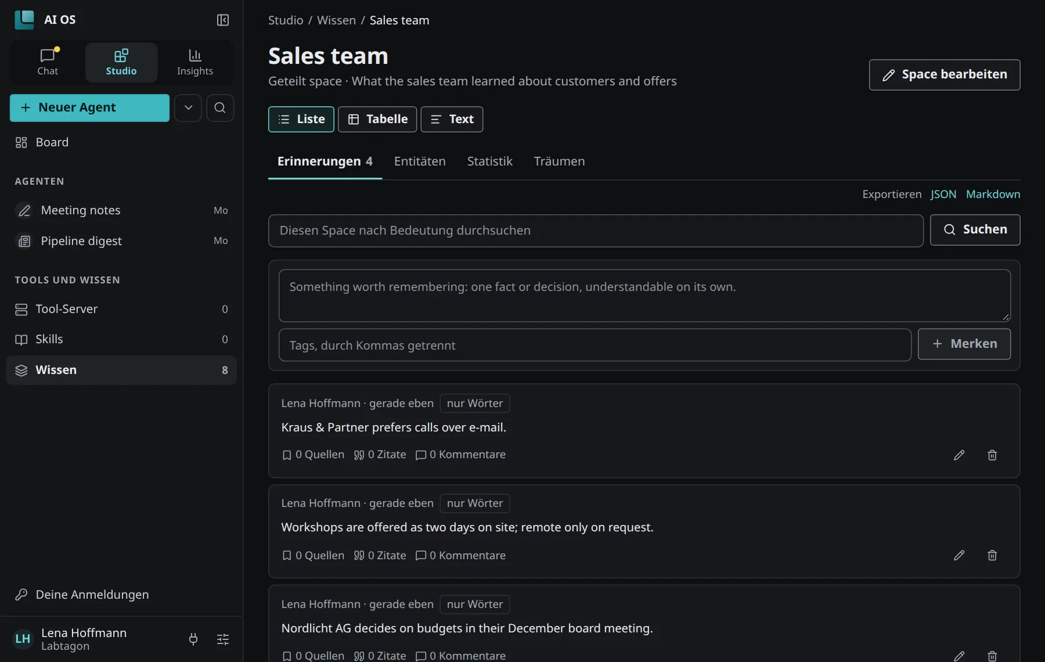The image size is (1045, 662).
Task: Collapse the sidebar panel icon
Action: click(x=223, y=20)
